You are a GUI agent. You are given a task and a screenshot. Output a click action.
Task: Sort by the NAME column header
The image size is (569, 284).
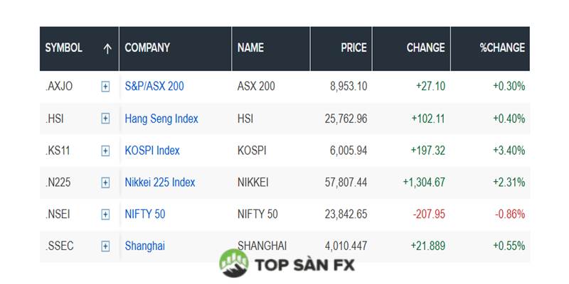[x=250, y=48]
